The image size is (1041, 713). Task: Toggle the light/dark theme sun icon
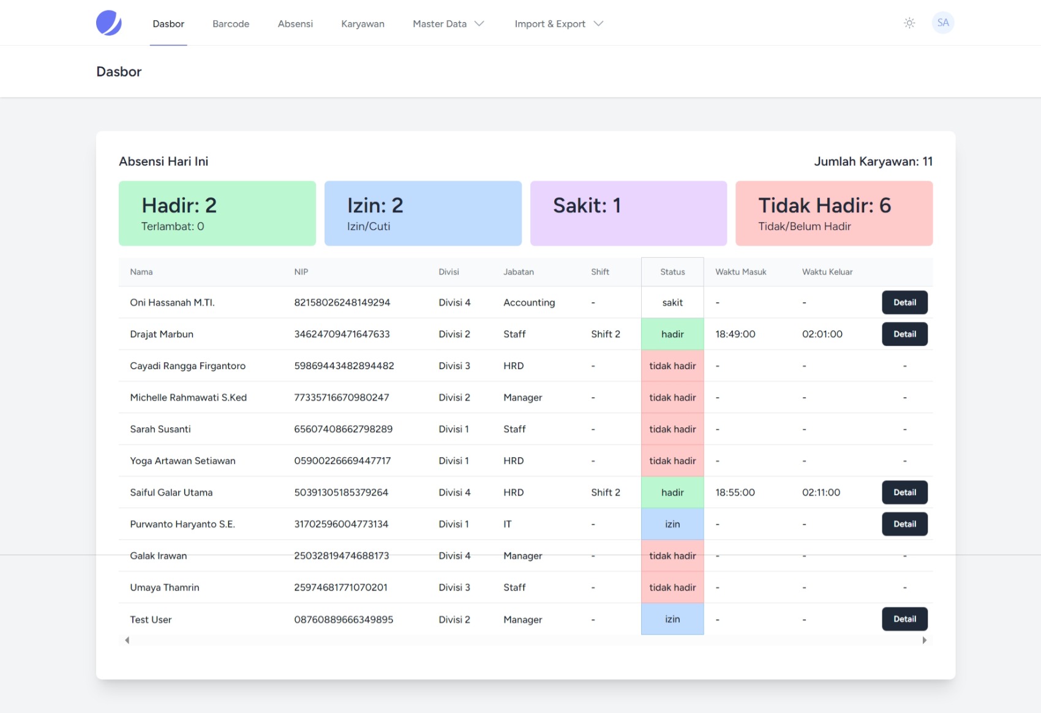(x=909, y=23)
